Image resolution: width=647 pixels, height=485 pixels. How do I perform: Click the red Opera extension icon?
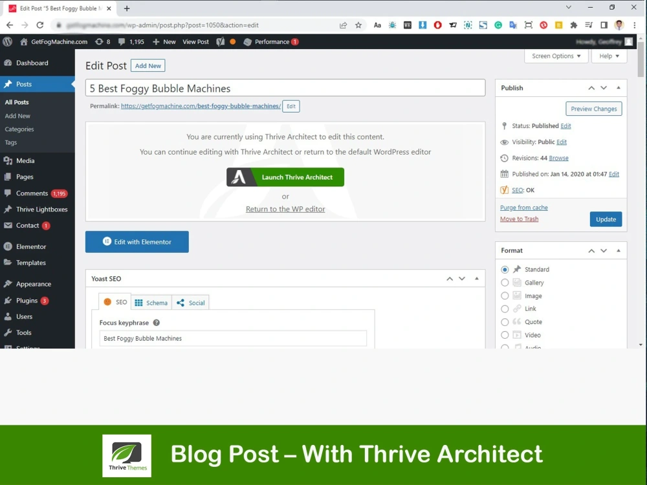[437, 25]
